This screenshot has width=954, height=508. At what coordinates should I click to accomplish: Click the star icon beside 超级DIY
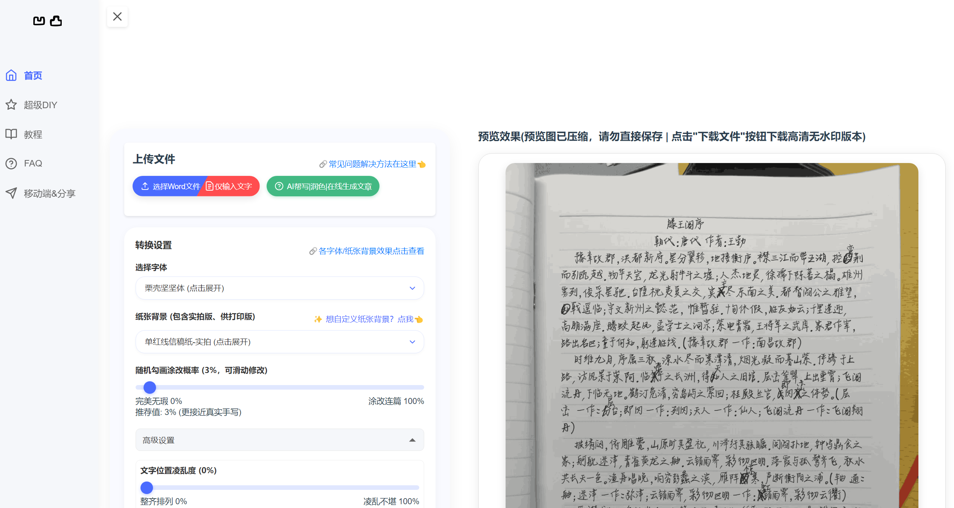pyautogui.click(x=11, y=105)
